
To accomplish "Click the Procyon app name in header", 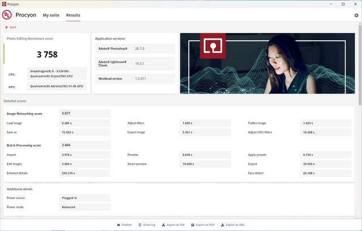I will tap(26, 15).
